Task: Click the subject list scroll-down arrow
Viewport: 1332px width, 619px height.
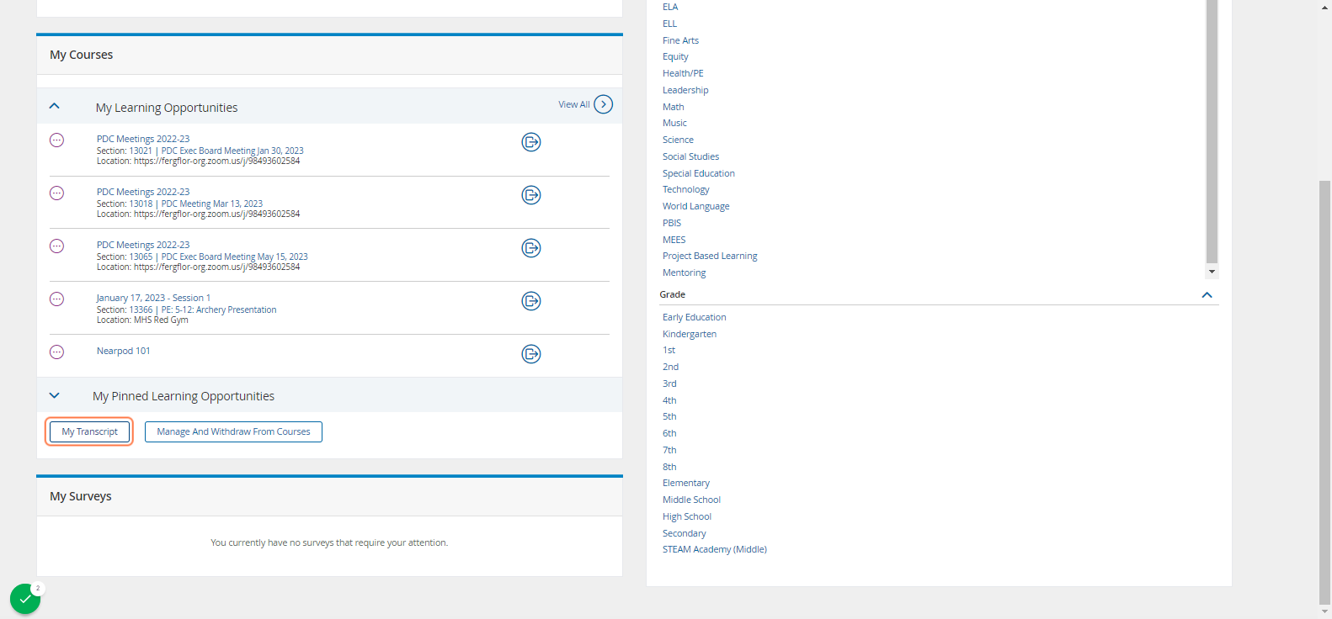Action: (1212, 272)
